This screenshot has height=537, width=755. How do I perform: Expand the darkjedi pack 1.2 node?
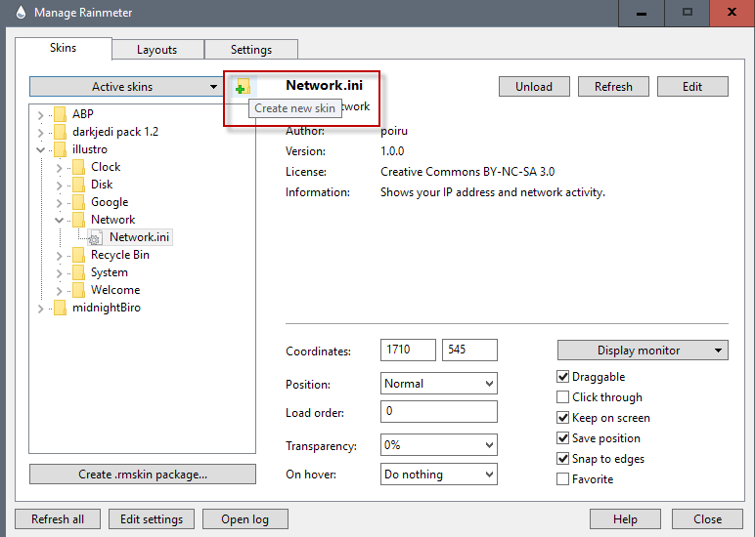coord(40,132)
